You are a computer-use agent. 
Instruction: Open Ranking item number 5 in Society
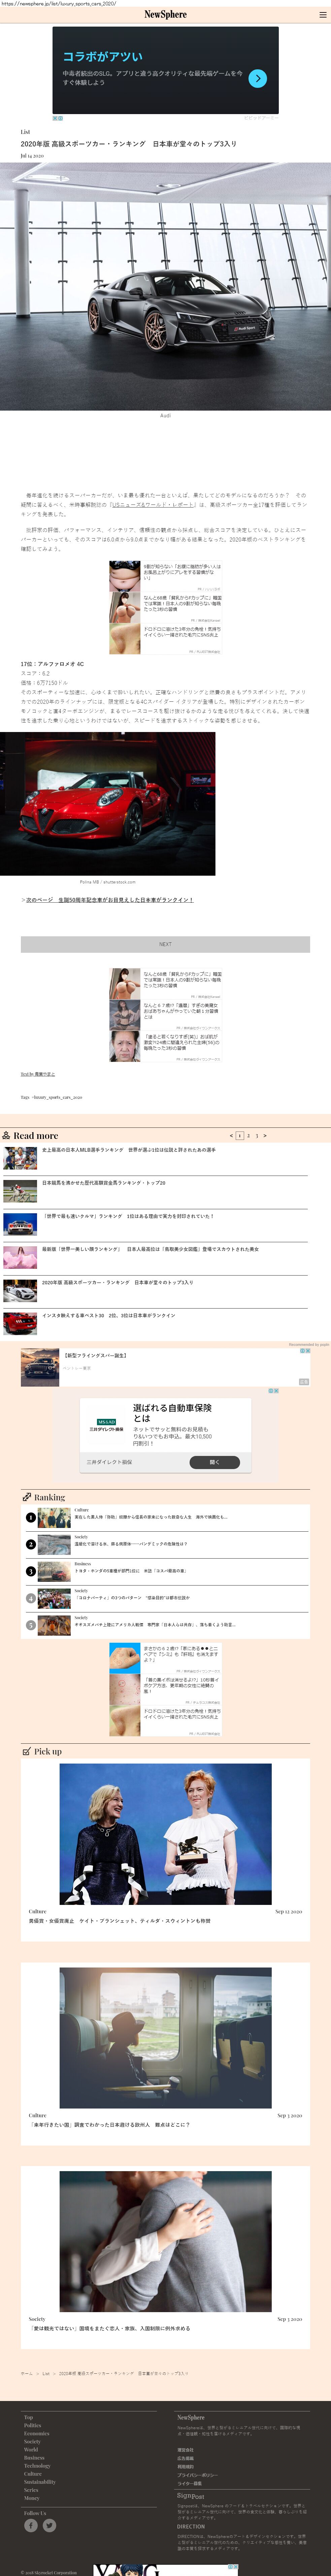click(165, 1625)
